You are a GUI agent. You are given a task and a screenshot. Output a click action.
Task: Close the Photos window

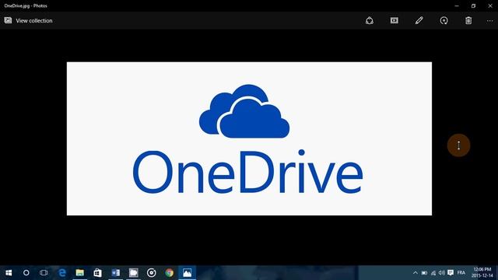490,5
